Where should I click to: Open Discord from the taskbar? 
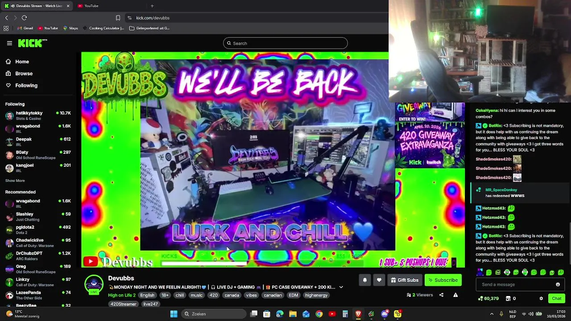pos(385,314)
